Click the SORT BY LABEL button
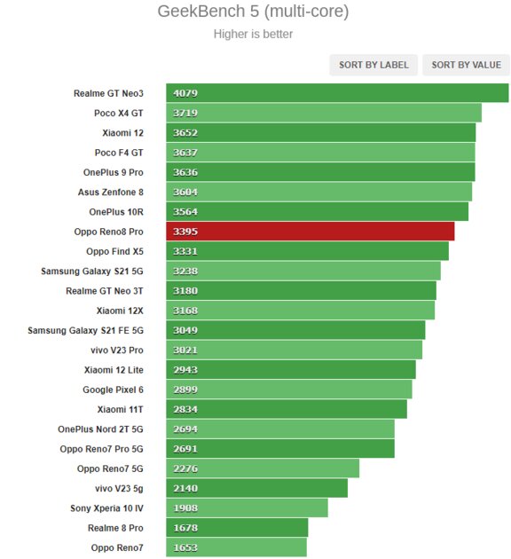Viewport: 511px width, 559px height. [373, 65]
